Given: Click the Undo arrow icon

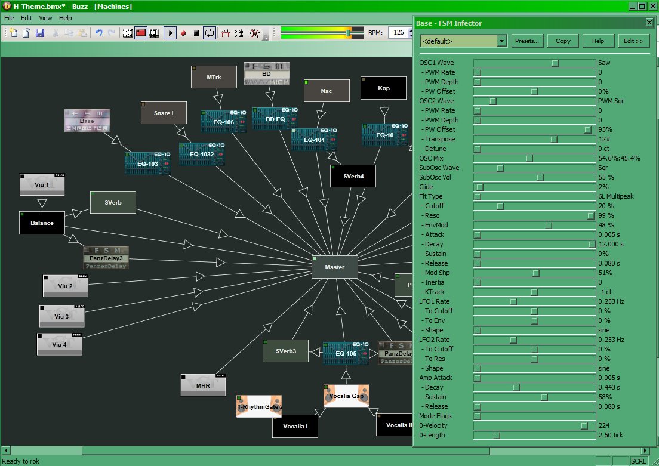Looking at the screenshot, I should point(98,33).
